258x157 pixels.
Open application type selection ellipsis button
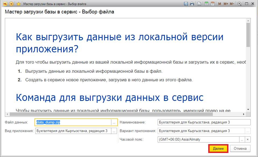114,131
